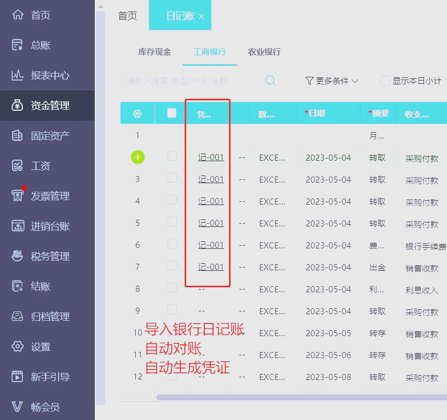Open the 畅会员 sidebar entry

[36, 407]
